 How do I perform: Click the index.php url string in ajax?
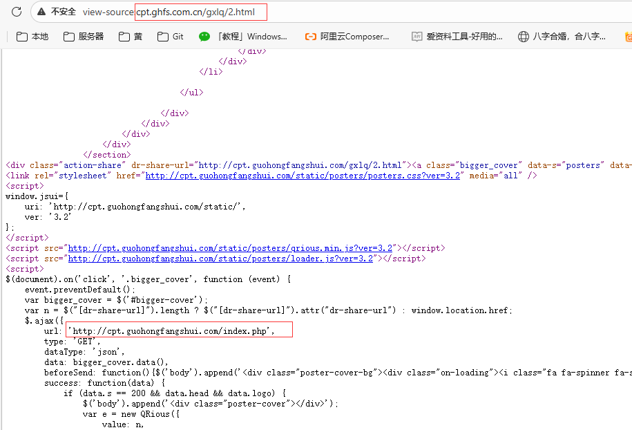pyautogui.click(x=174, y=331)
